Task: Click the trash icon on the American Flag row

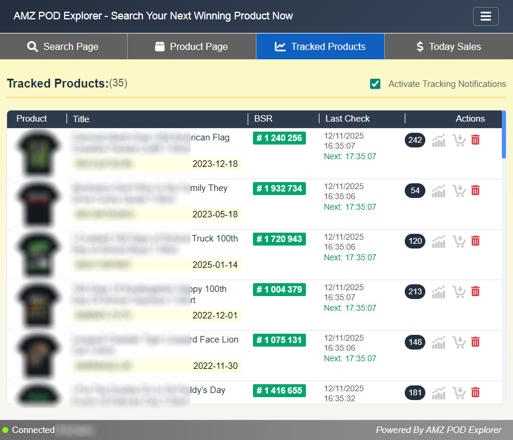Action: [x=475, y=140]
